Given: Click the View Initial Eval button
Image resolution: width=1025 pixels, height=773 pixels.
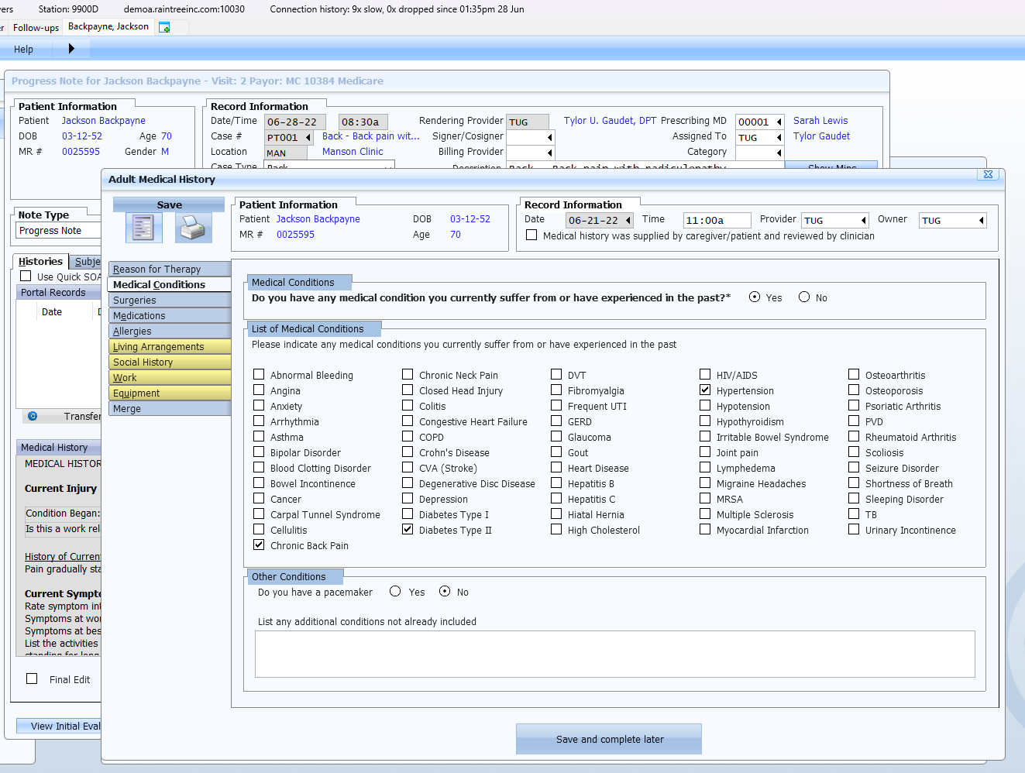Looking at the screenshot, I should [59, 726].
